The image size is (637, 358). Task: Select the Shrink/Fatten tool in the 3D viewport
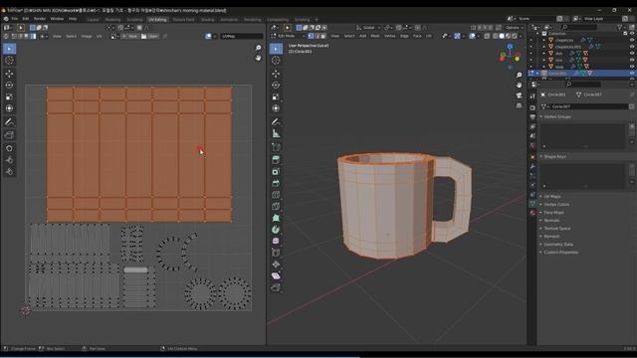pos(276,265)
